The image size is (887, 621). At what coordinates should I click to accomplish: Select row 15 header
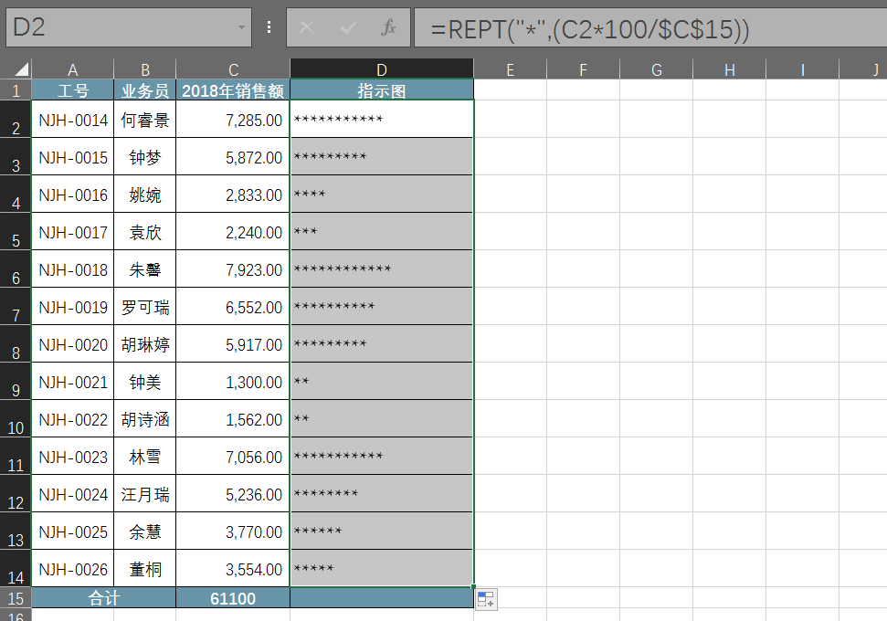(16, 598)
